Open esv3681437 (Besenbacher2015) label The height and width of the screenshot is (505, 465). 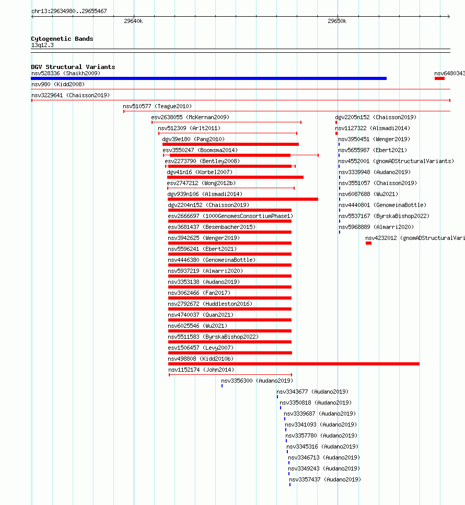pos(212,227)
